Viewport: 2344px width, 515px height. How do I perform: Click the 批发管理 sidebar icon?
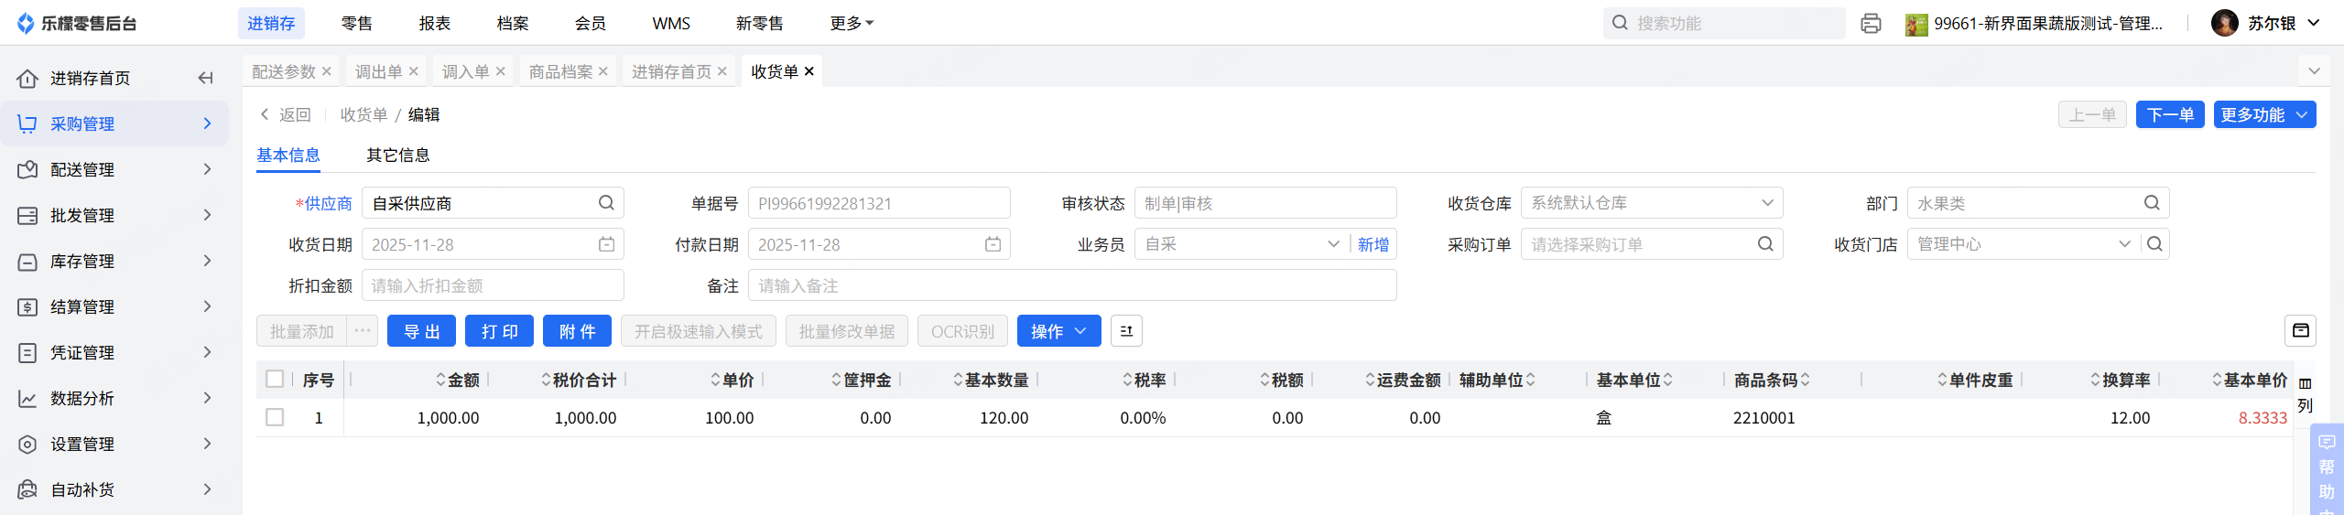[27, 215]
